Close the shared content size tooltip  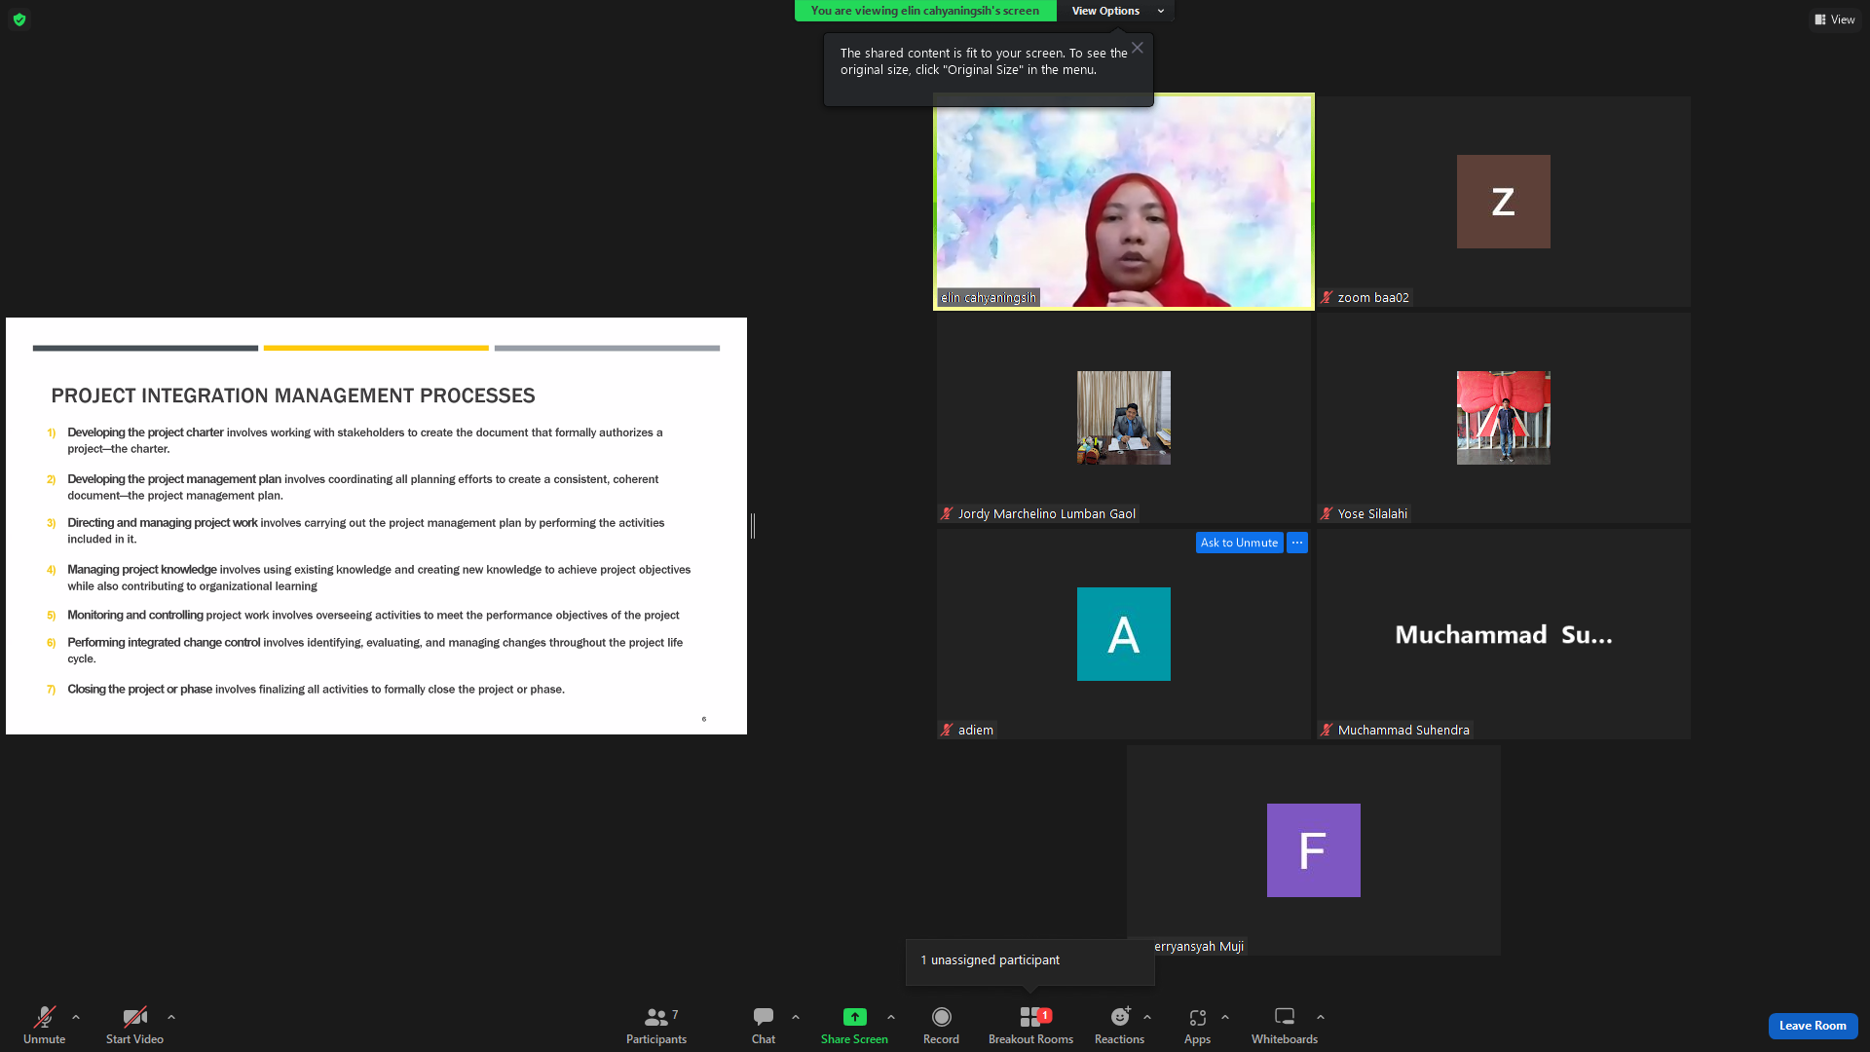tap(1137, 48)
